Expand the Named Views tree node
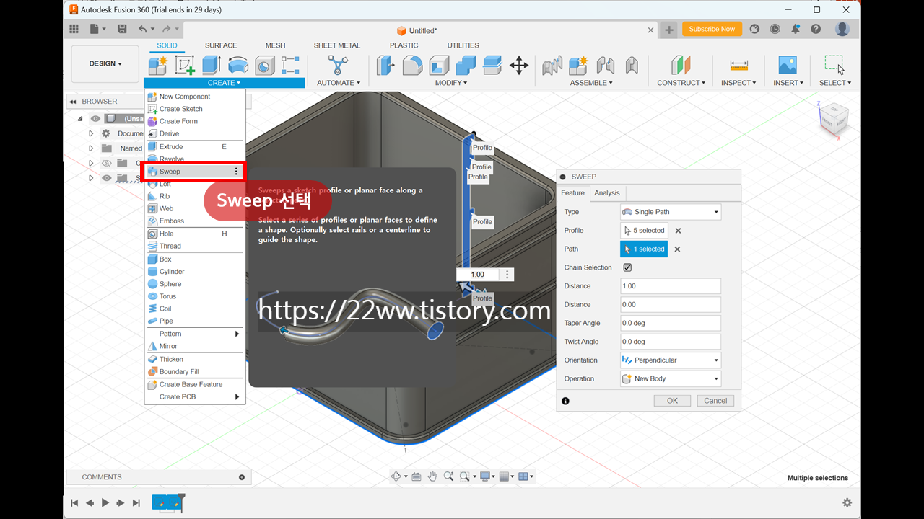Viewport: 924px width, 519px height. tap(91, 148)
